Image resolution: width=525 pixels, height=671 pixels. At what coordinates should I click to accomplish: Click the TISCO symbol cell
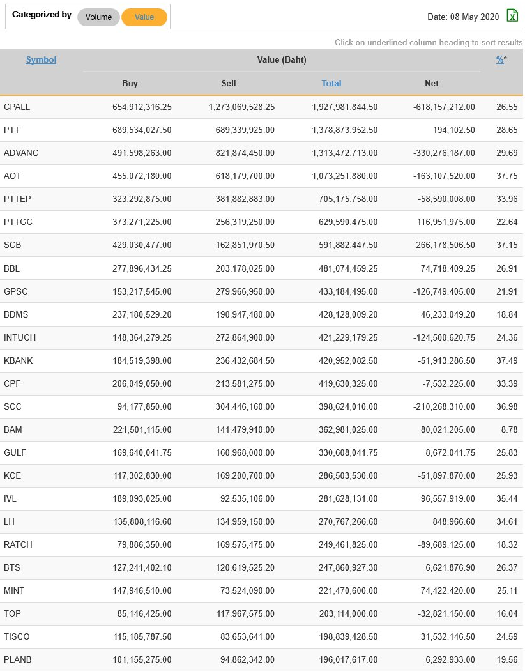click(x=17, y=636)
